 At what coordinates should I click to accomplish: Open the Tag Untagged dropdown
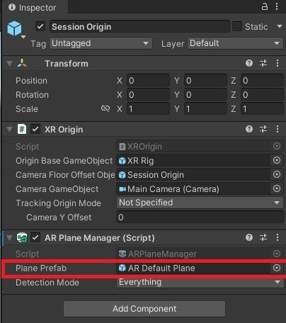(x=101, y=43)
